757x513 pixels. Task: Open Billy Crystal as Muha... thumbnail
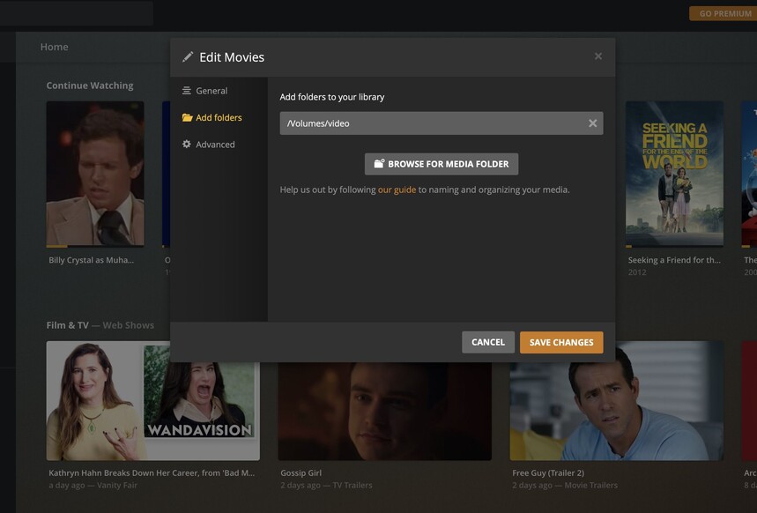95,174
